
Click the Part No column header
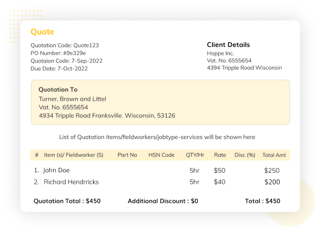coord(127,155)
